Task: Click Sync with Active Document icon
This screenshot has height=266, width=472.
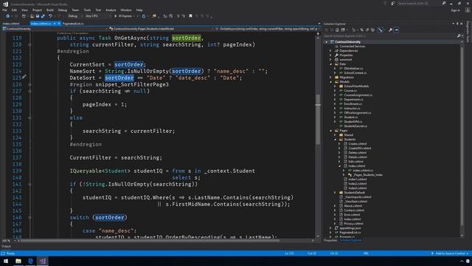Action: click(362, 30)
